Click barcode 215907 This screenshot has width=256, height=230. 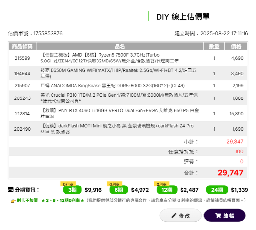22,86
